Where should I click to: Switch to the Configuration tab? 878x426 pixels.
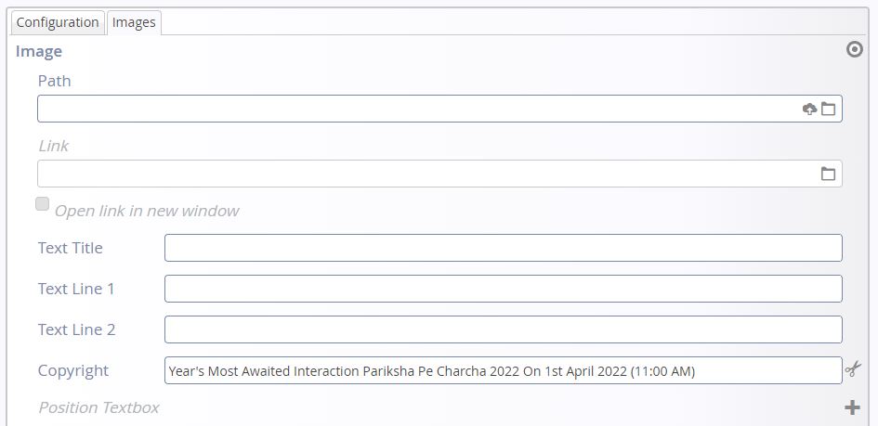[58, 22]
